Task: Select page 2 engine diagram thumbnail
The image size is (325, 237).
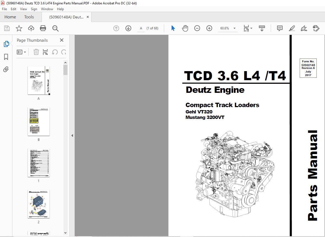Action: pos(39,204)
